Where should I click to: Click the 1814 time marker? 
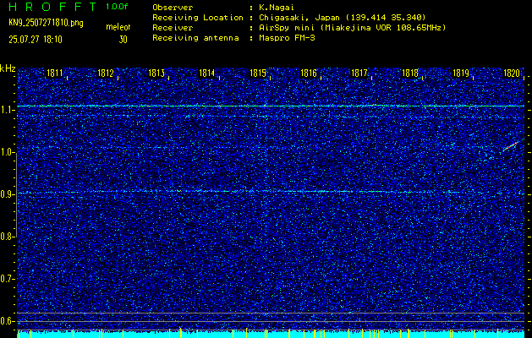[x=207, y=74]
